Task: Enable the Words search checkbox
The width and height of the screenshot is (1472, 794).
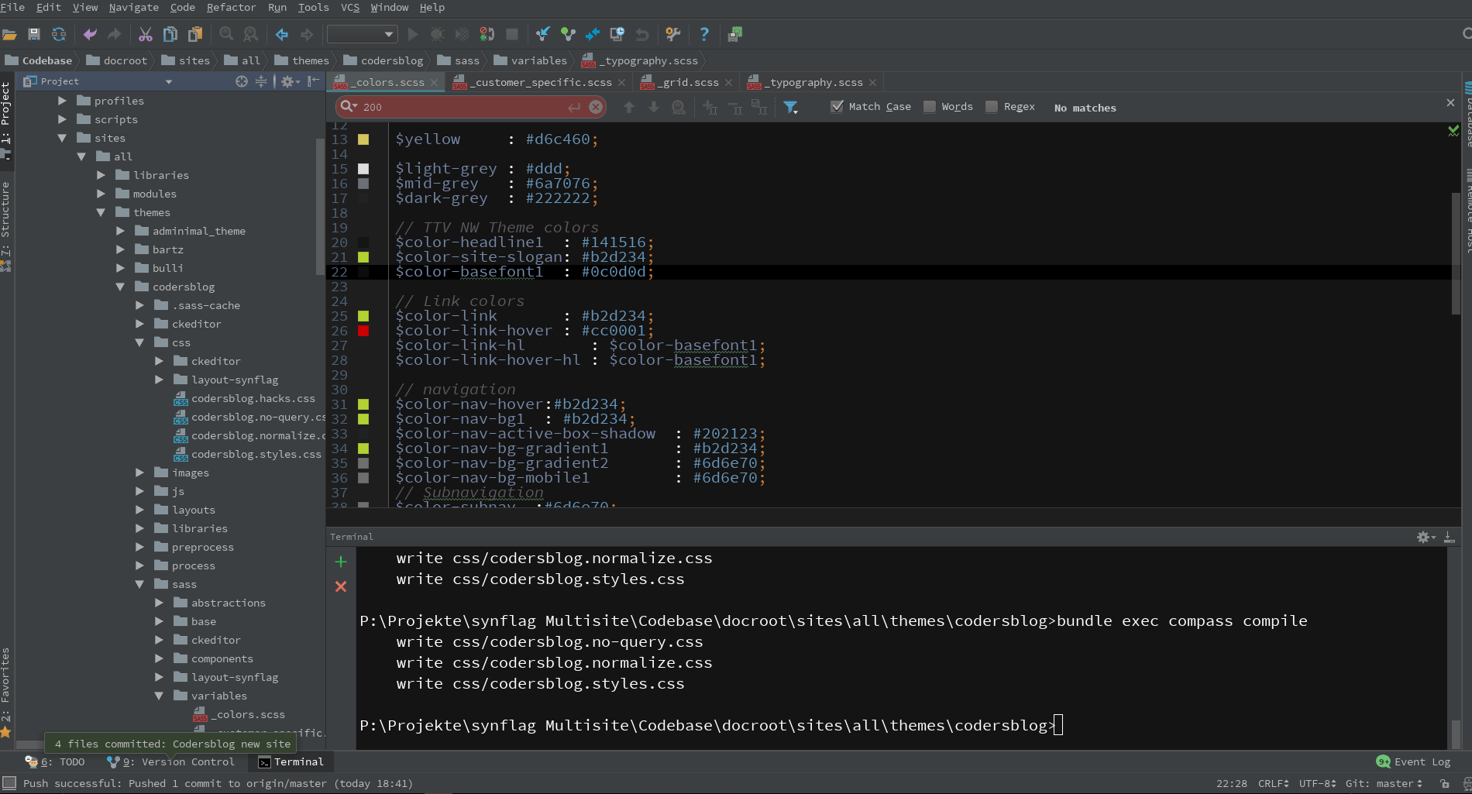Action: pyautogui.click(x=930, y=107)
